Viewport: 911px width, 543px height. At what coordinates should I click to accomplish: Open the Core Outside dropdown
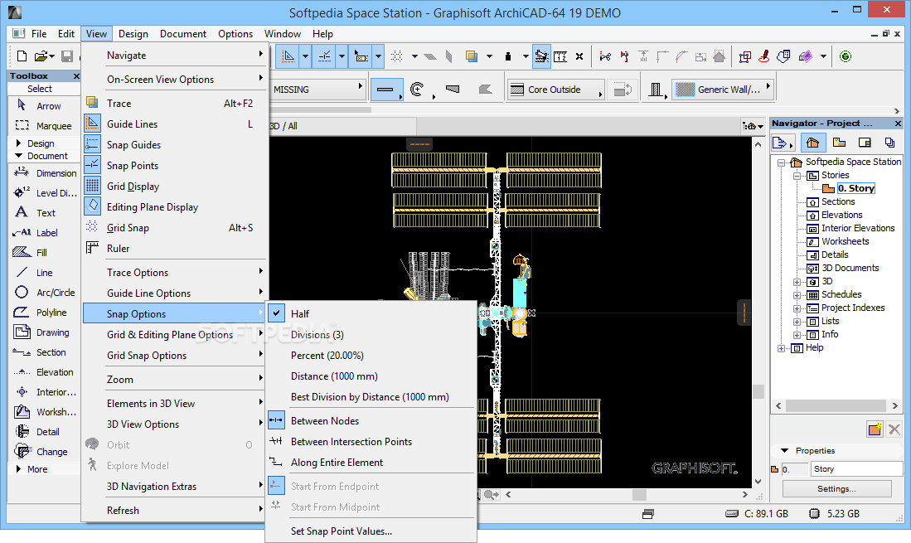[x=555, y=90]
